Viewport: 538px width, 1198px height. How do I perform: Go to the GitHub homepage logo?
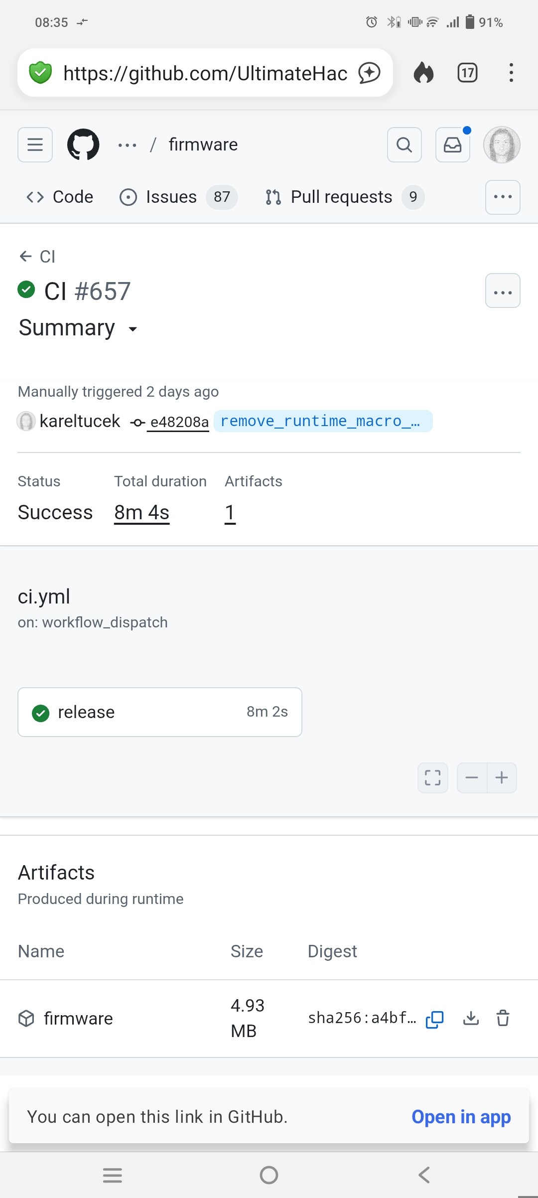click(x=83, y=145)
